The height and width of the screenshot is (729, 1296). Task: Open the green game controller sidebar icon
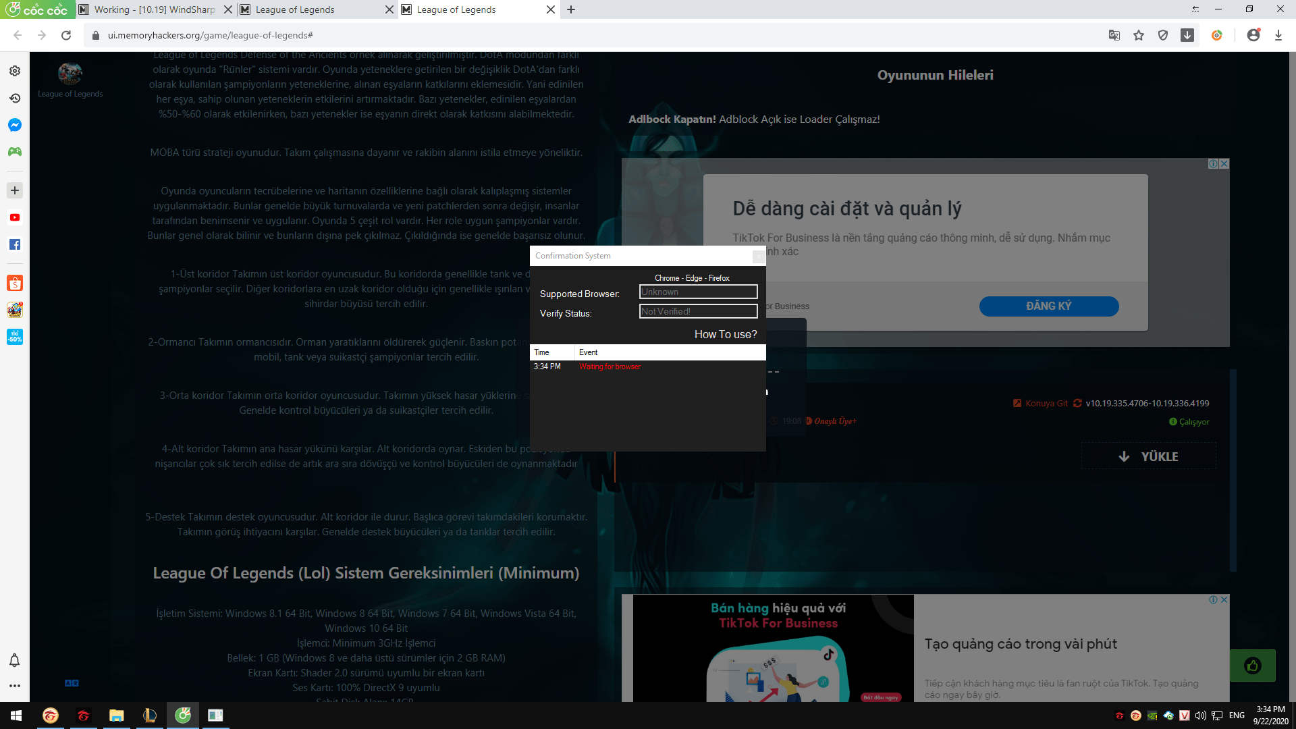15,152
